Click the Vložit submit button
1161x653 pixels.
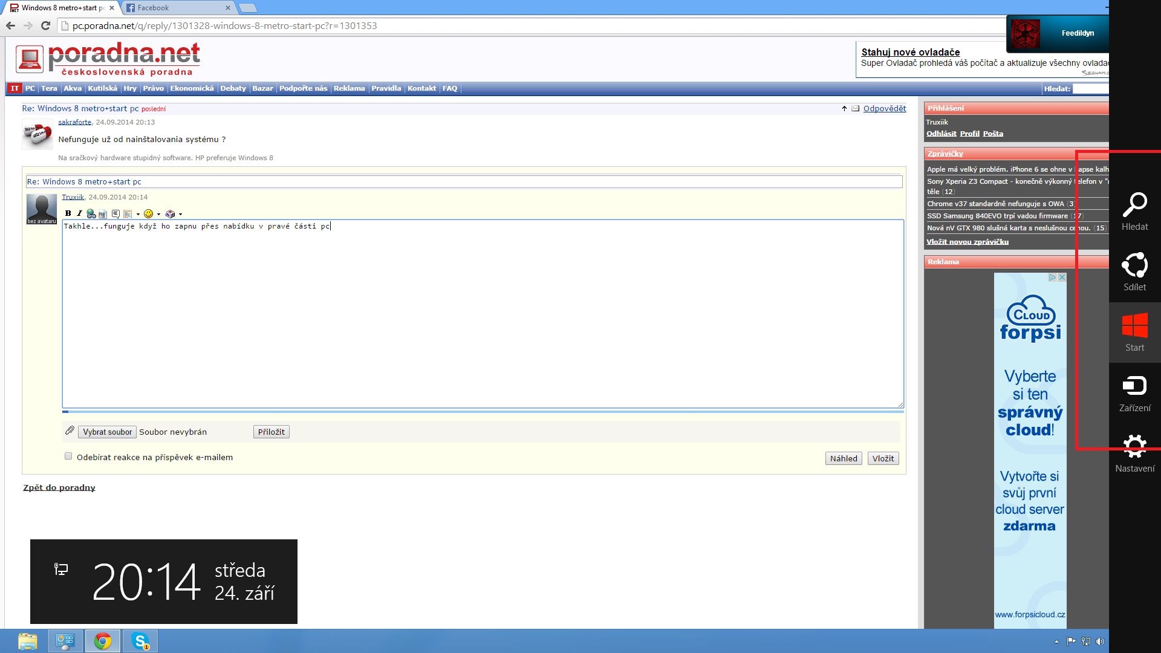(883, 458)
